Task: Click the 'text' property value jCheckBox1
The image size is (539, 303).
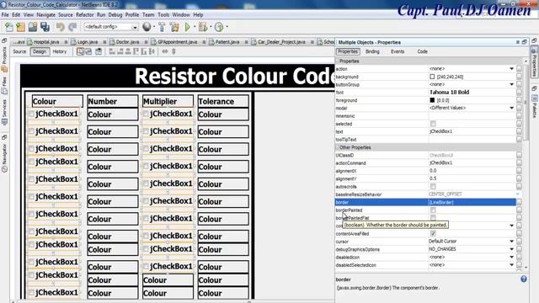Action: click(472, 131)
